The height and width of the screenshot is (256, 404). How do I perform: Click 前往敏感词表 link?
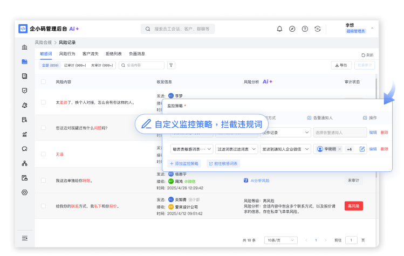click(223, 163)
